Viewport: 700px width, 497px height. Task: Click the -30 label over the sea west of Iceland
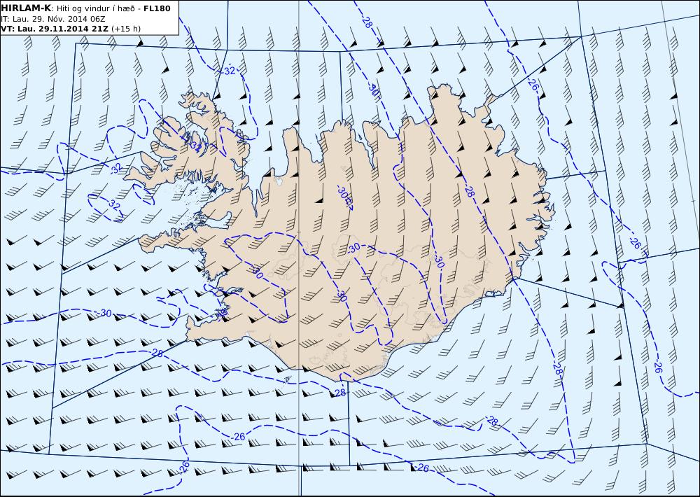pyautogui.click(x=104, y=313)
